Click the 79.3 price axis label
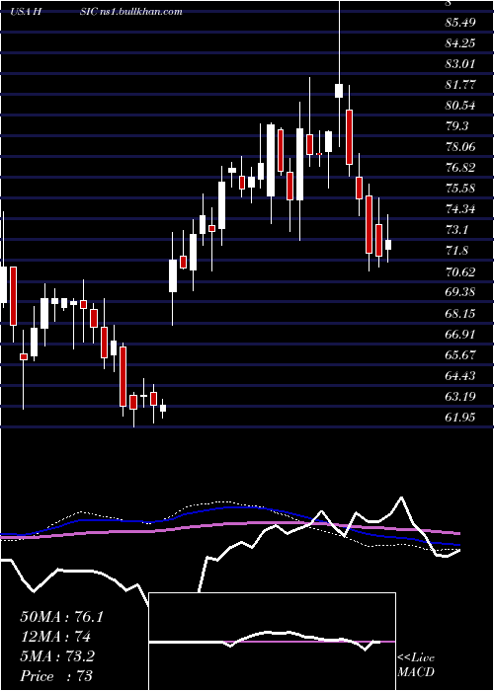 [x=456, y=125]
